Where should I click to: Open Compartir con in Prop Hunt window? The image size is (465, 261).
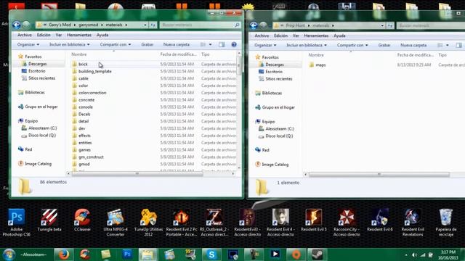tap(352, 45)
